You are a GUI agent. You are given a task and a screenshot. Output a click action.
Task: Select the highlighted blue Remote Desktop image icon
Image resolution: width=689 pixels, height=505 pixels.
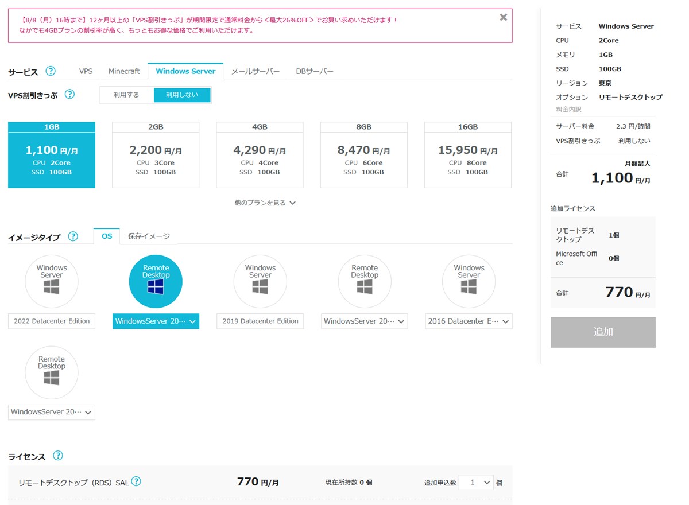(156, 281)
